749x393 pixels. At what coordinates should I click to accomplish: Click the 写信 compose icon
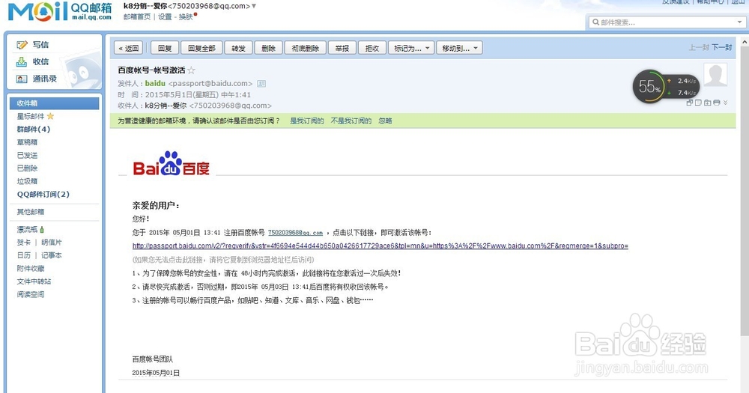(x=22, y=45)
